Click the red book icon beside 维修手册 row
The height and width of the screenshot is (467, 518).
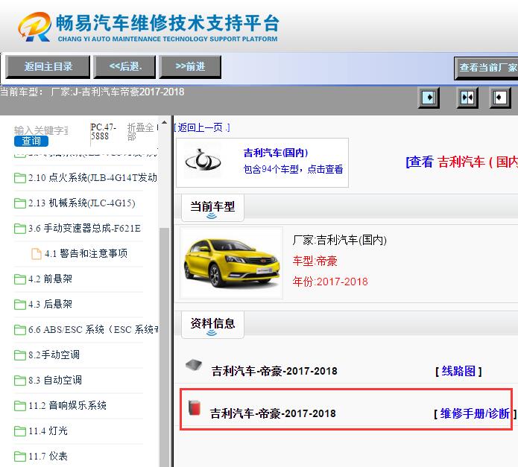coord(195,407)
